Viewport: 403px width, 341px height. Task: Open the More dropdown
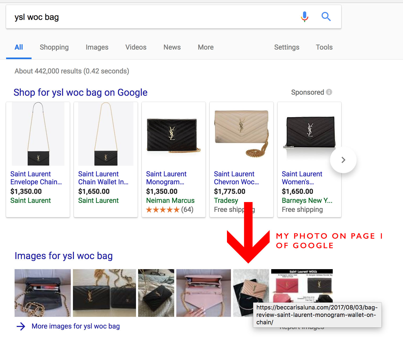click(205, 47)
